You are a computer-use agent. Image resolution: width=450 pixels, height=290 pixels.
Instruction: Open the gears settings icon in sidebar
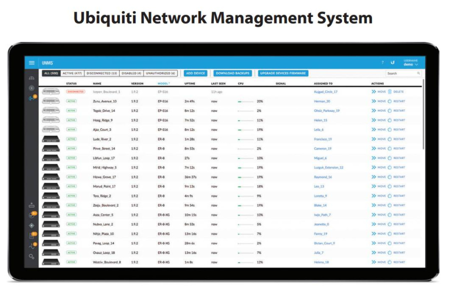point(31,256)
